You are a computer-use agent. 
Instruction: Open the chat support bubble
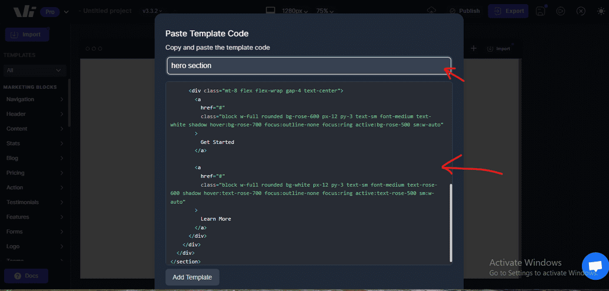coord(595,266)
